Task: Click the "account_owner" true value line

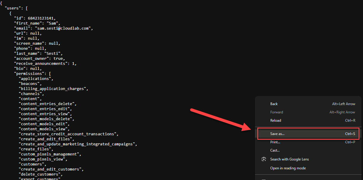Action: point(39,59)
